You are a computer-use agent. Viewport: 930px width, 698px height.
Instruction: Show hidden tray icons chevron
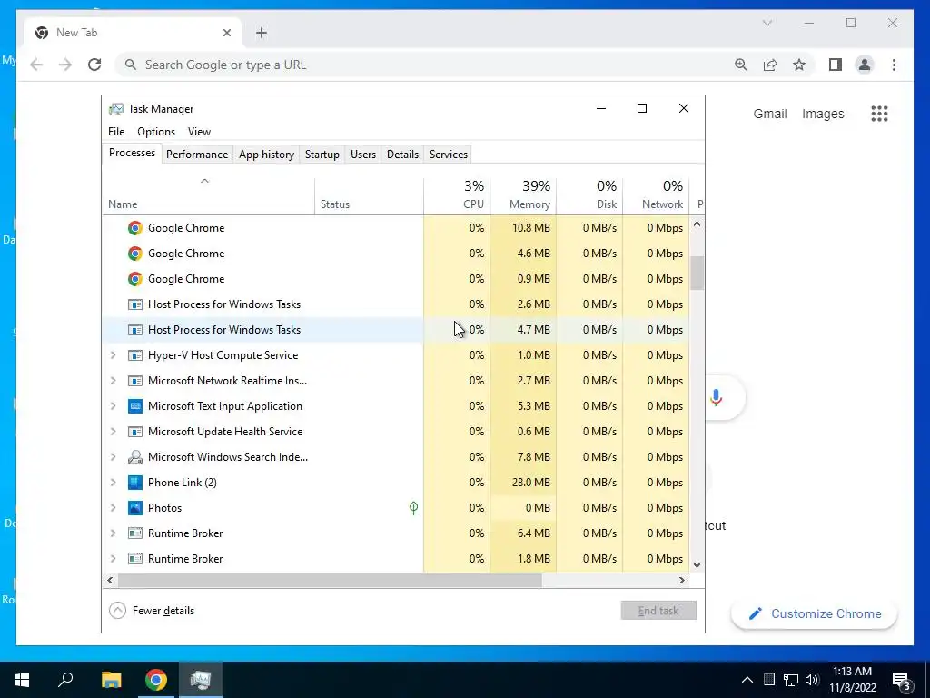[x=747, y=680]
